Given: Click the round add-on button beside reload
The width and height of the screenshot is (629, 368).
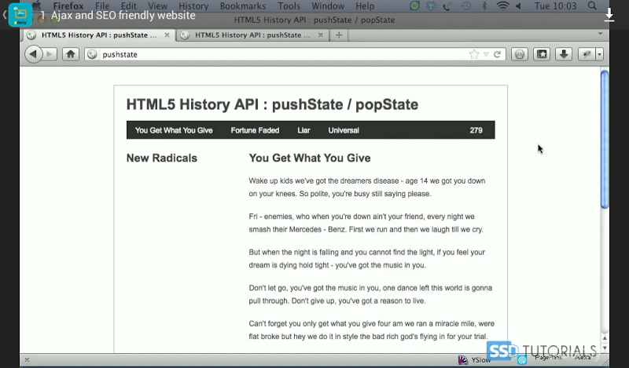Looking at the screenshot, I should (x=520, y=54).
